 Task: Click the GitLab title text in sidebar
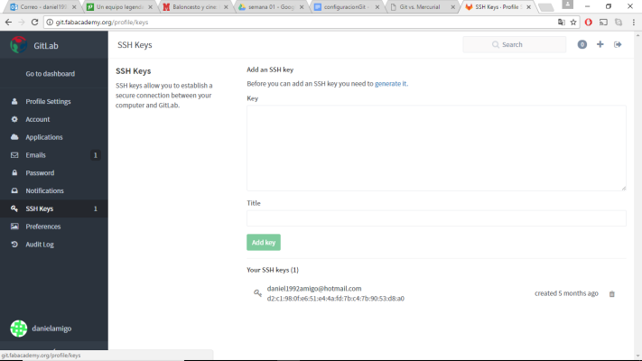[x=46, y=45]
